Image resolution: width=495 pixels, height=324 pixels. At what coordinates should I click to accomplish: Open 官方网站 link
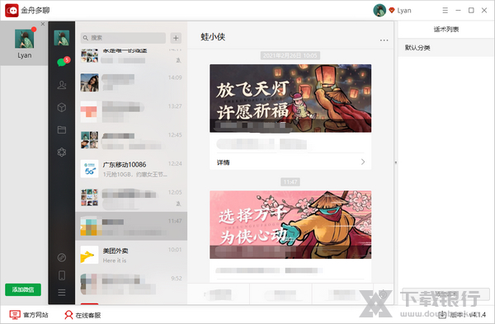[29, 315]
